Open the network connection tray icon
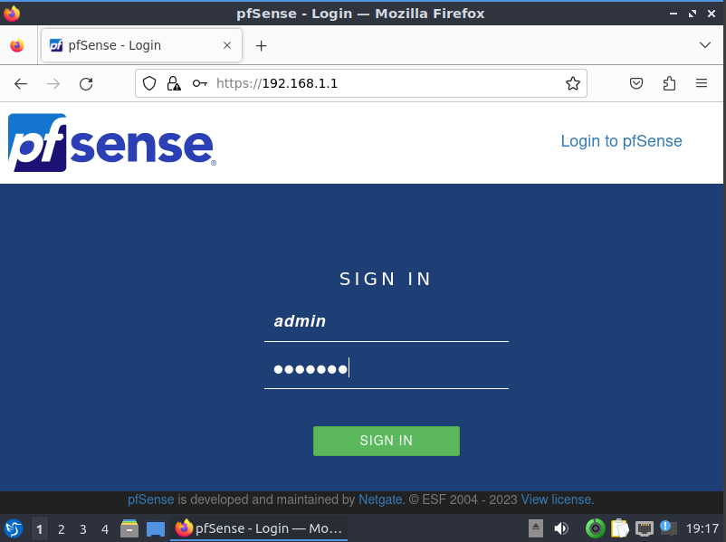726x542 pixels. click(x=644, y=528)
